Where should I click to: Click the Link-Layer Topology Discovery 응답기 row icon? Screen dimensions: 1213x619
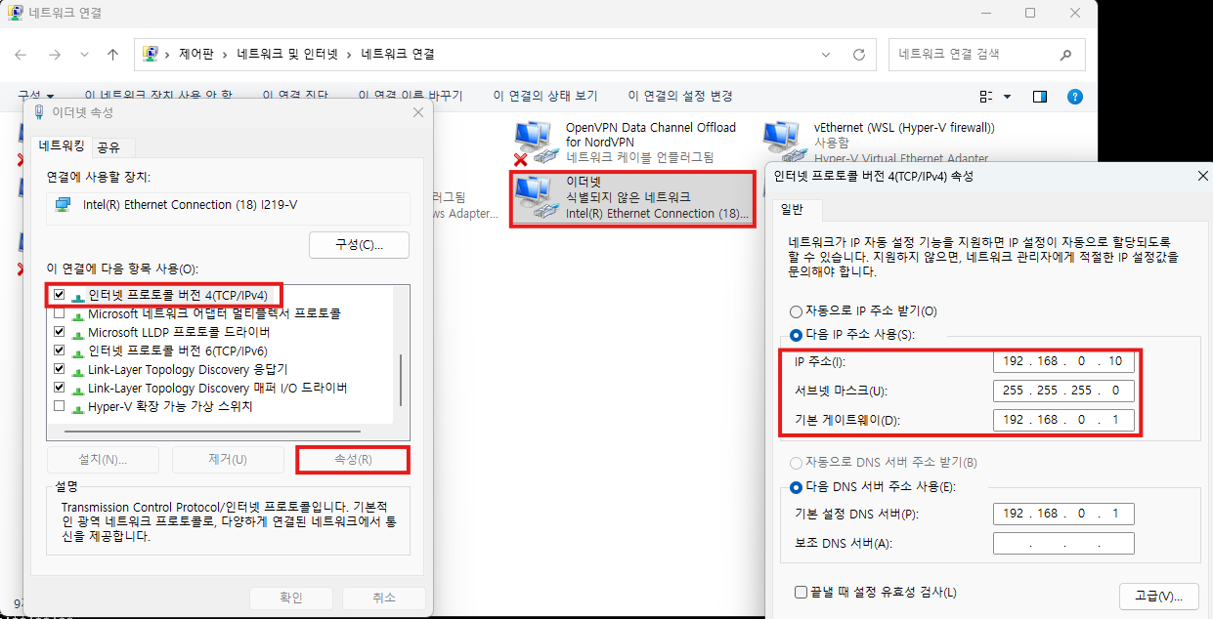77,370
